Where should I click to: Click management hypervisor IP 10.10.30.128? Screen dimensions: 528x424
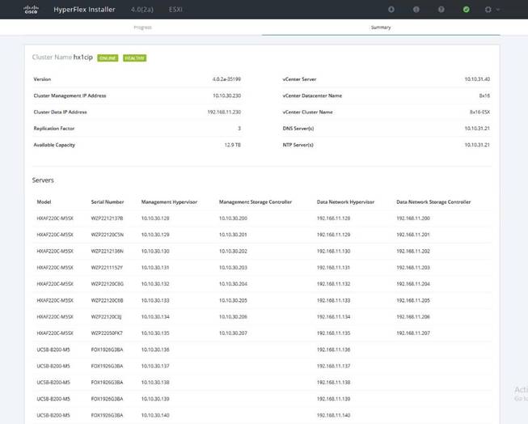[155, 218]
